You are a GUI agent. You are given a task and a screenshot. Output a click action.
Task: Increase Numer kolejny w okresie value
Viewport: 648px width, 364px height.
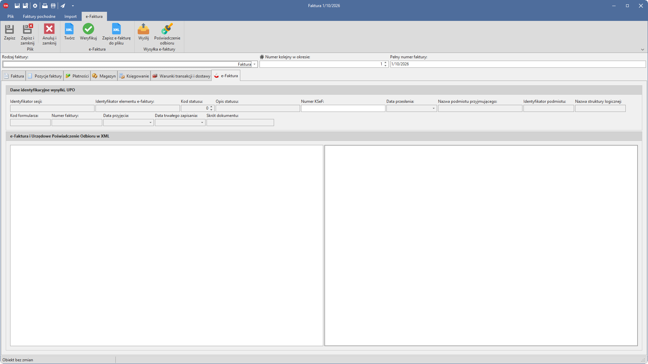385,63
